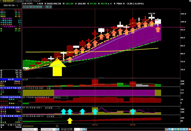Adjust the 保留空間 spinner arrows
Viewport: 191px width, 131px height.
(81, 129)
